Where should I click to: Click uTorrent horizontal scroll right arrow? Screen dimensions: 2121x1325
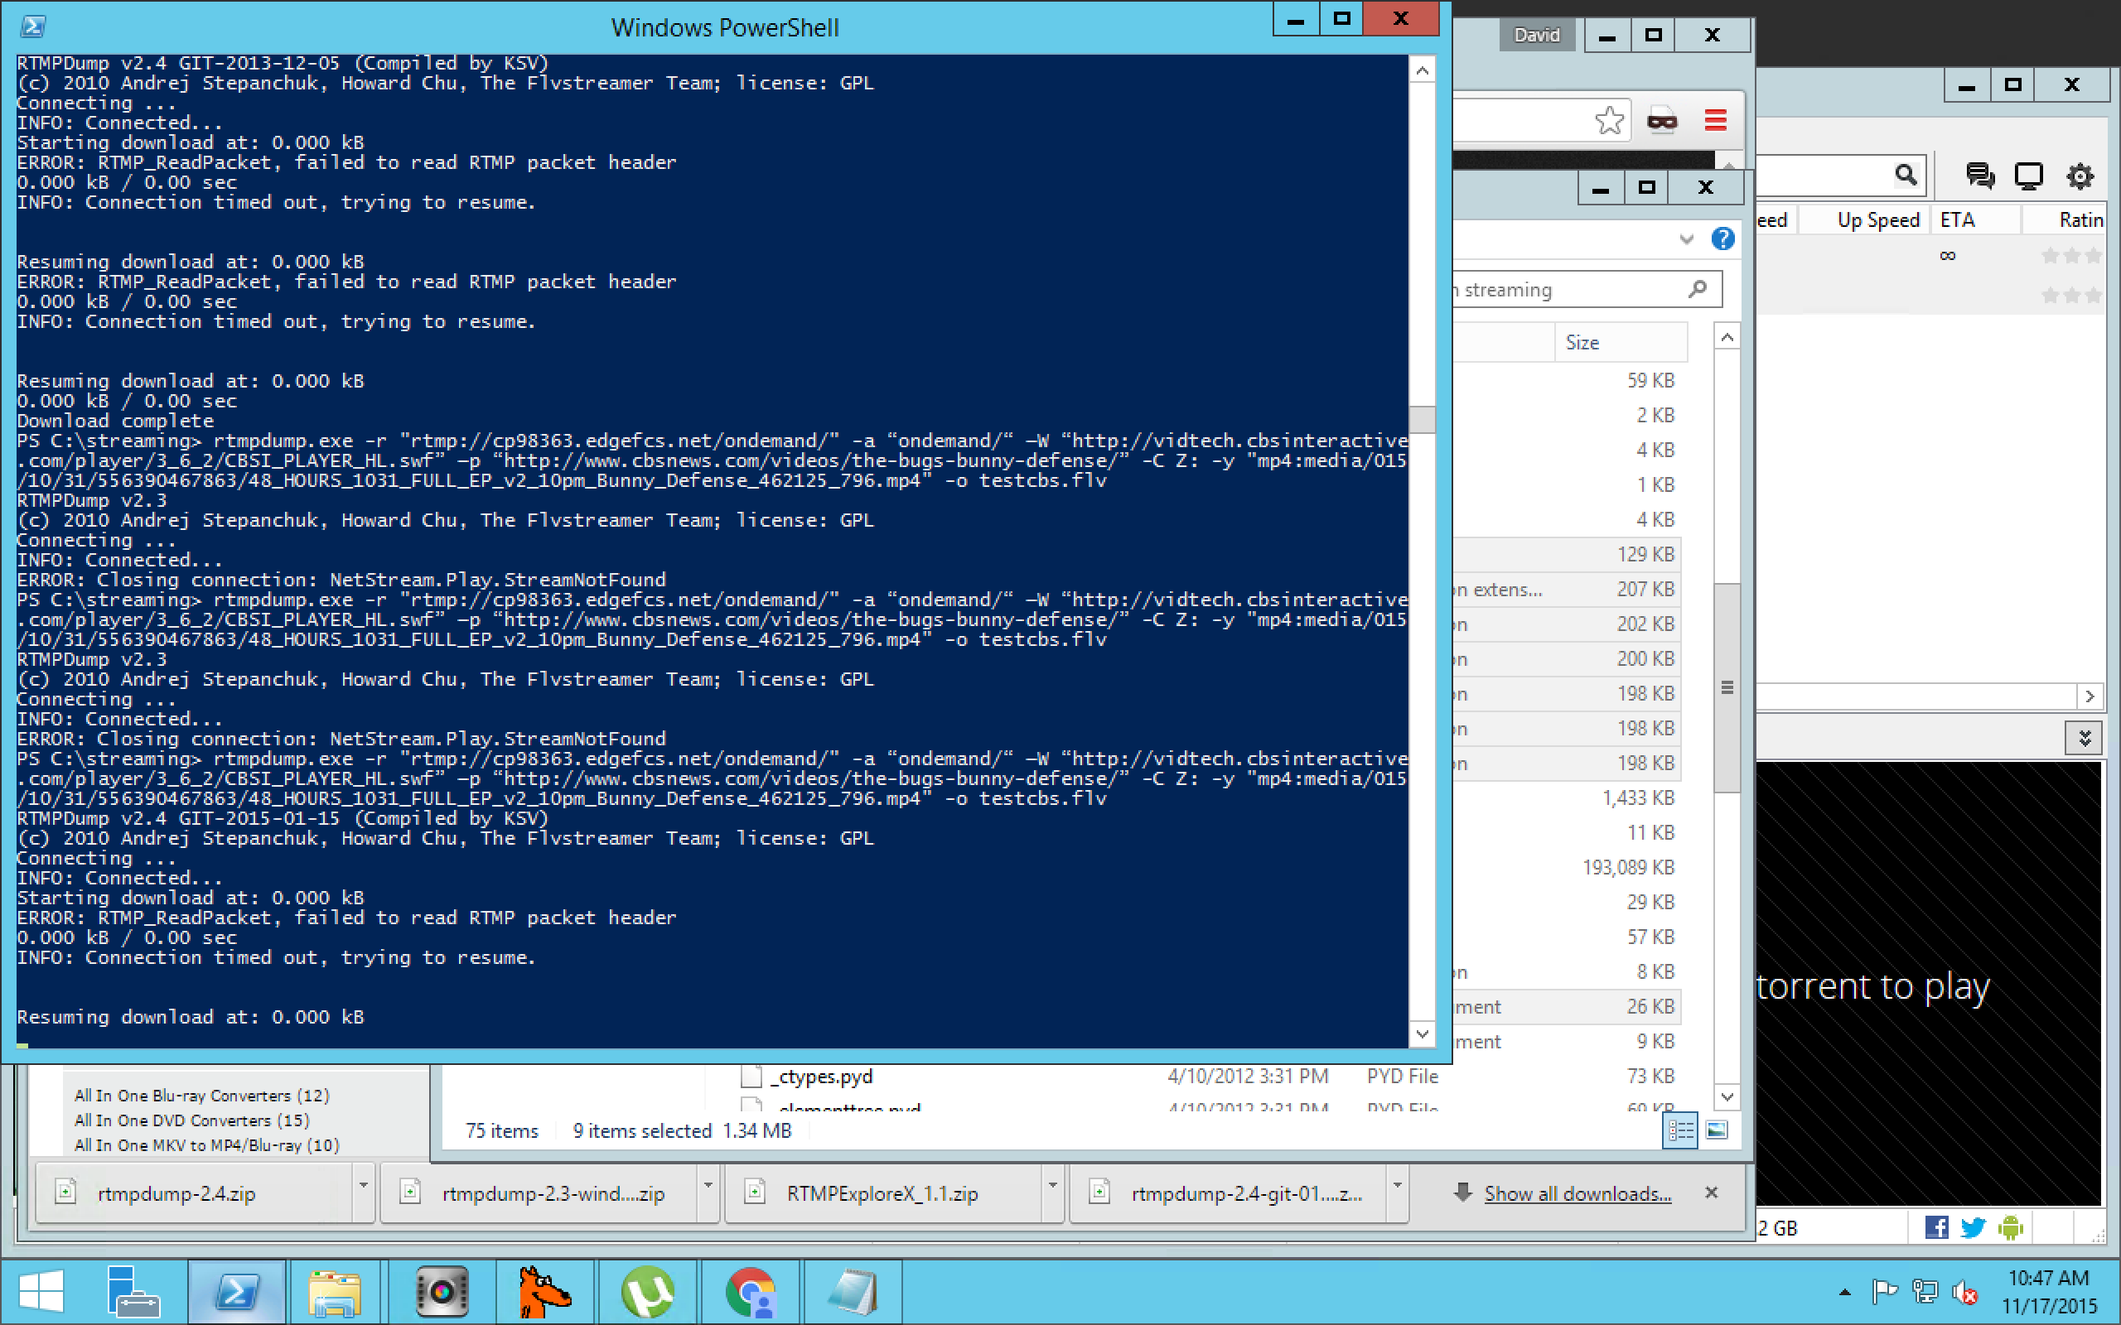coord(2090,696)
